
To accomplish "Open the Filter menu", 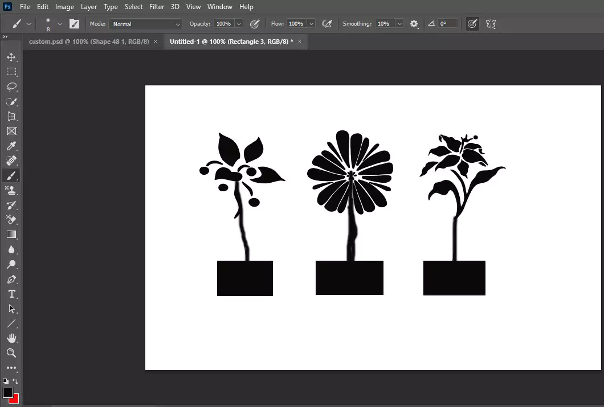I will pyautogui.click(x=156, y=7).
